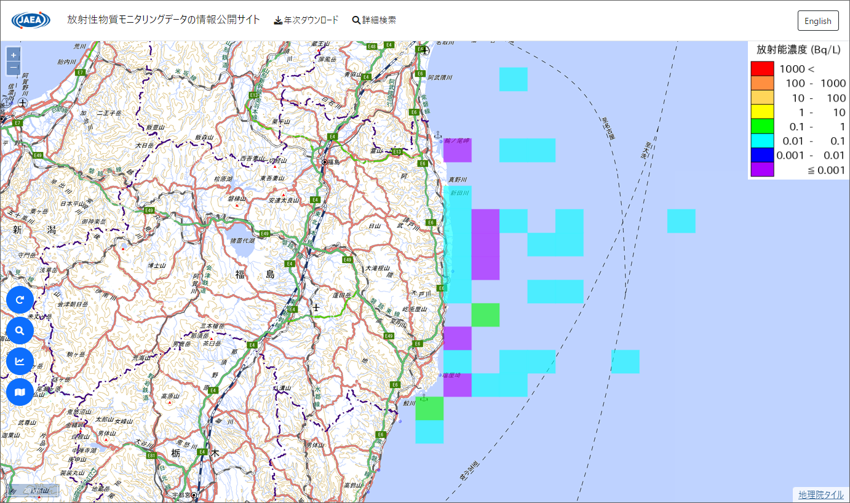Open the 地理院タイル attribution link
Viewport: 850px width, 503px height.
pos(820,494)
